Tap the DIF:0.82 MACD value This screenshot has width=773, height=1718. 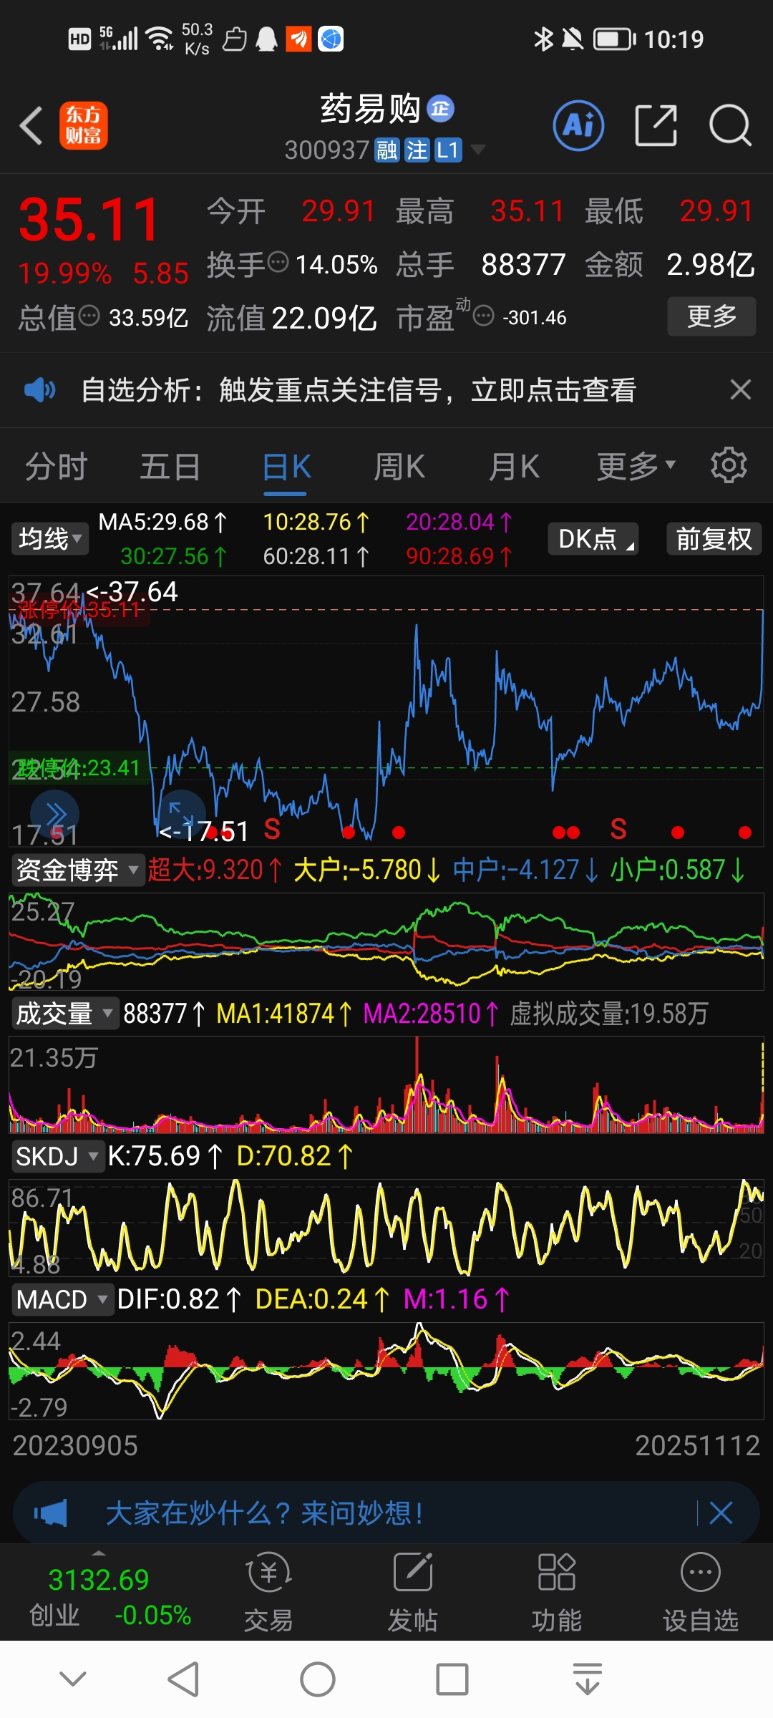tap(179, 1299)
